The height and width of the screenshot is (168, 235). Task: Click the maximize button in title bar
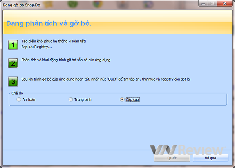click(212, 4)
